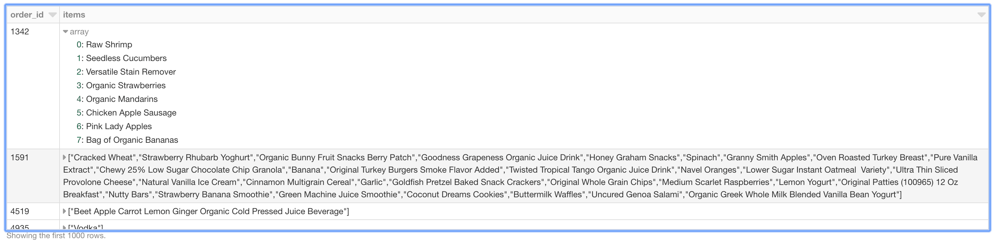This screenshot has height=244, width=994.
Task: Expand the items array for order 4519
Action: tap(64, 211)
